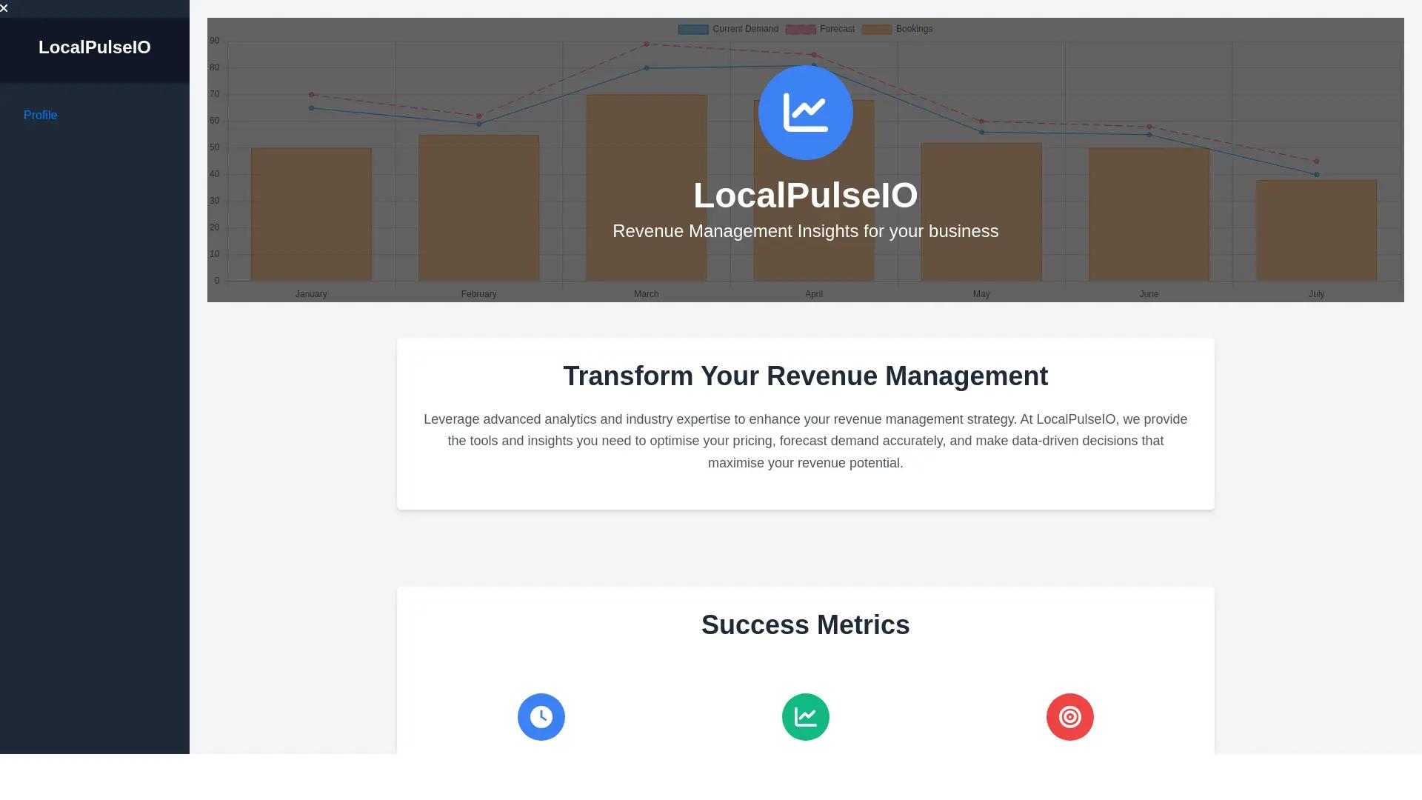The width and height of the screenshot is (1422, 800).
Task: Click the LocalPulseIO hero title
Action: 805,195
